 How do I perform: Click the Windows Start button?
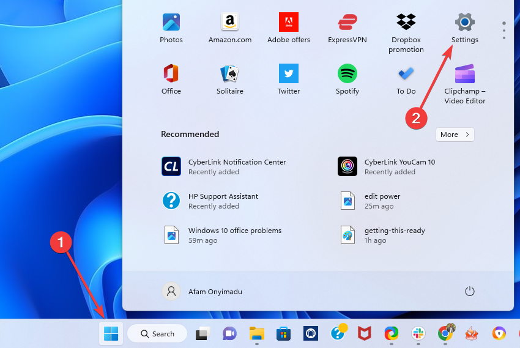tap(111, 333)
